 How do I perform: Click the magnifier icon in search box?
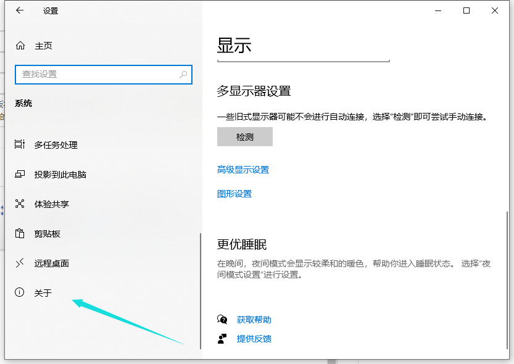click(183, 74)
